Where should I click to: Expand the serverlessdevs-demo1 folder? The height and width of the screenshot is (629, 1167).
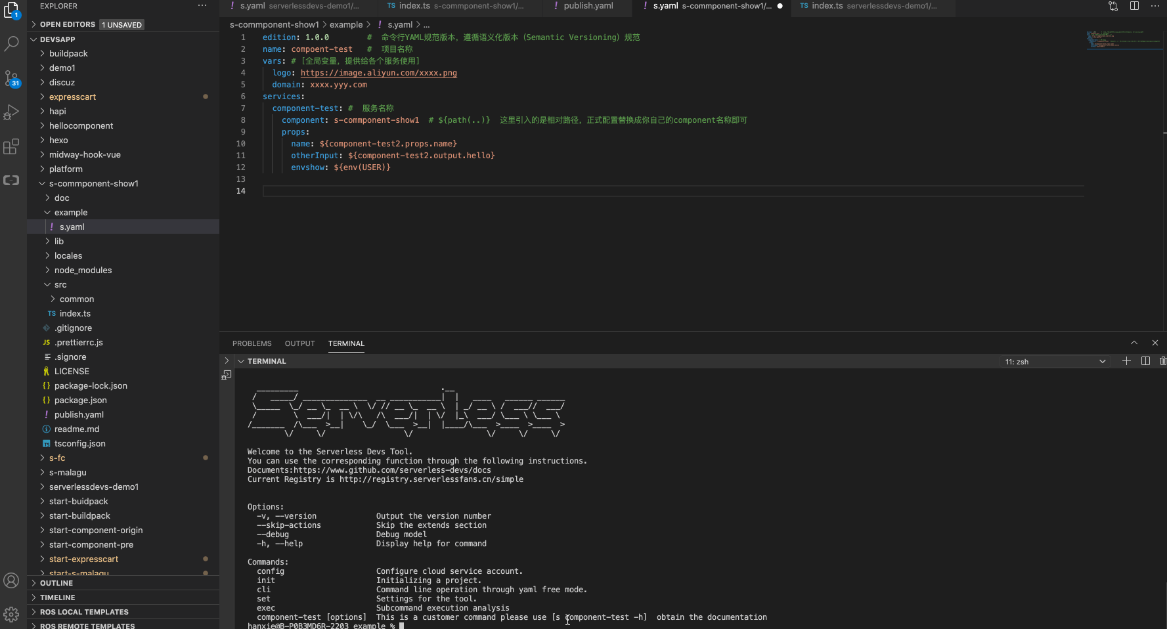[x=93, y=487]
